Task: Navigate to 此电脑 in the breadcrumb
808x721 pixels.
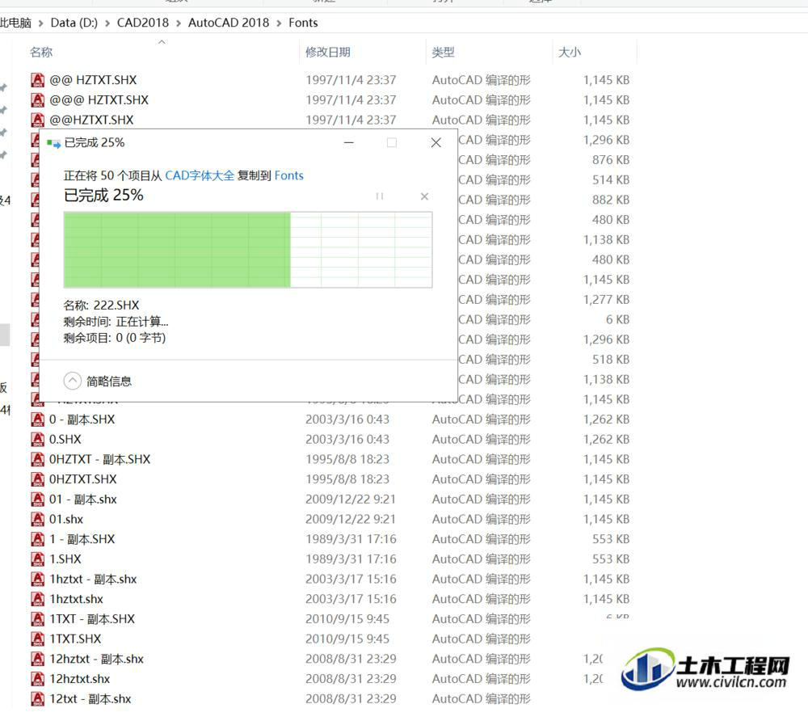Action: (15, 23)
